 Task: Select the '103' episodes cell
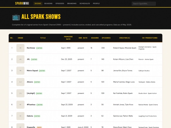click(103, 82)
